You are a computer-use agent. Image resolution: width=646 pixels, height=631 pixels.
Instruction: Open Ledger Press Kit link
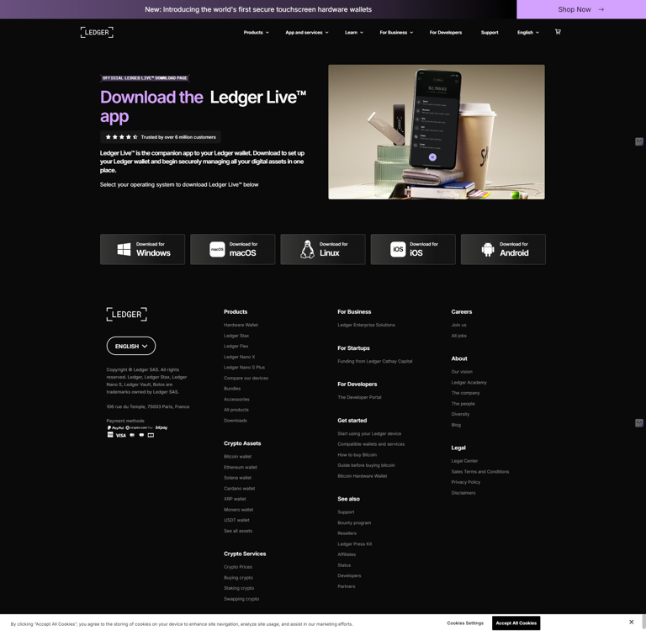(x=354, y=544)
